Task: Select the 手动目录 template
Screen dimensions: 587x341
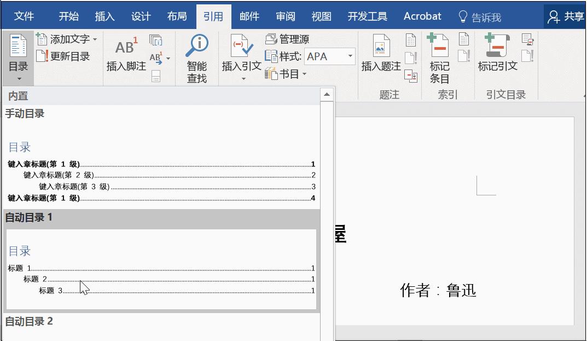Action: (159, 164)
